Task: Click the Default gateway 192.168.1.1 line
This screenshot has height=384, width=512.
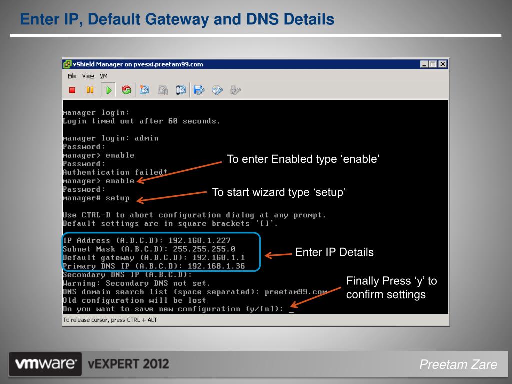Action: [154, 257]
